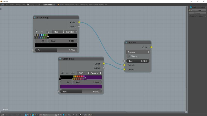Screen dimensions: 207x116
Task: Click the pin node tree icon
Action: pyautogui.click(x=74, y=115)
